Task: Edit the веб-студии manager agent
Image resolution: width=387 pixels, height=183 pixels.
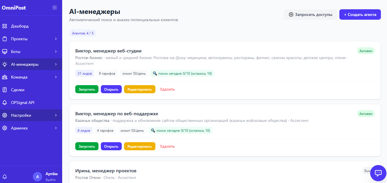Action: tap(140, 89)
